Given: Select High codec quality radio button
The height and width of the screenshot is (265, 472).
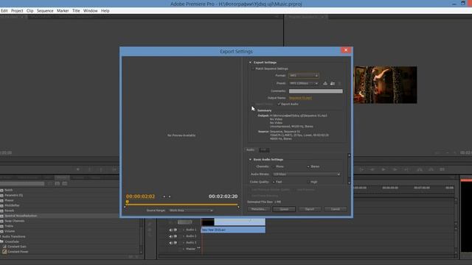Looking at the screenshot, I should click(308, 182).
